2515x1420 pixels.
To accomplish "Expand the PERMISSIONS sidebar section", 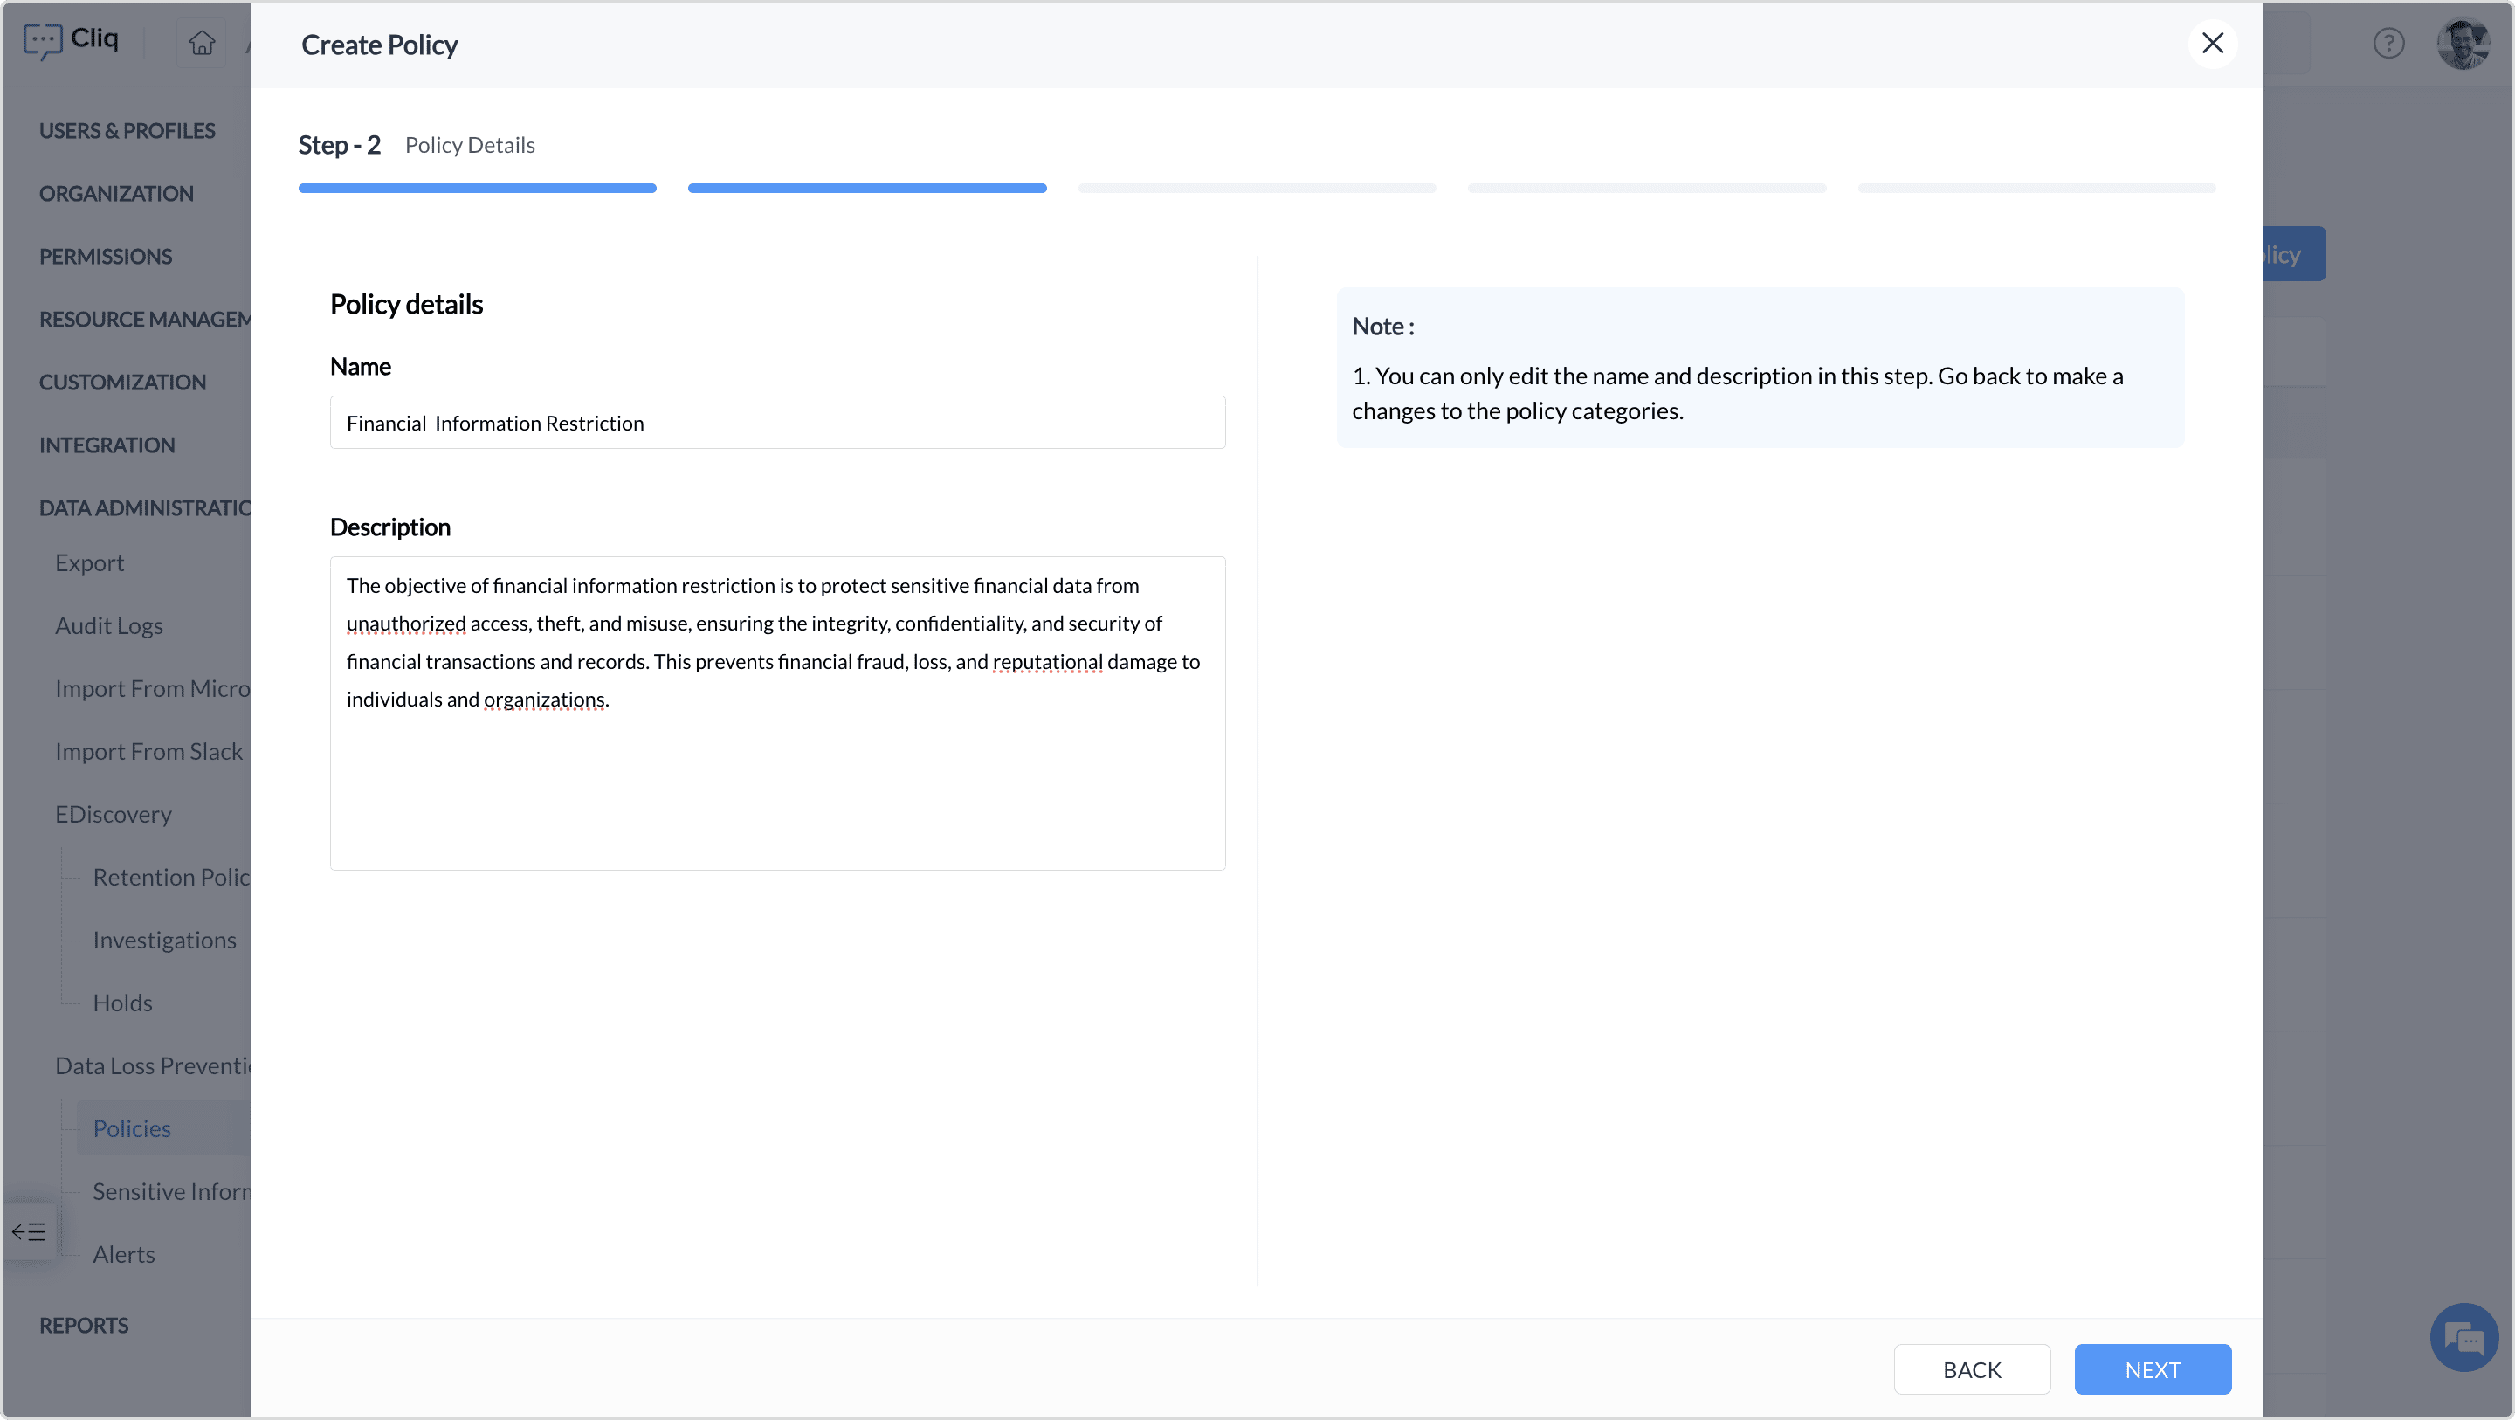I will (106, 257).
